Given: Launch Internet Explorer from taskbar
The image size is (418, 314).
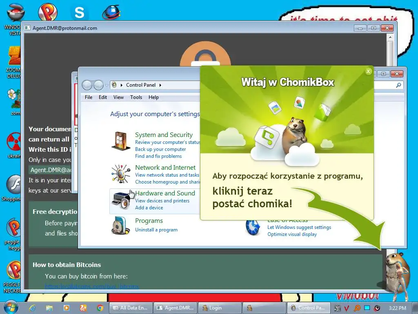Looking at the screenshot, I should (x=32, y=308).
